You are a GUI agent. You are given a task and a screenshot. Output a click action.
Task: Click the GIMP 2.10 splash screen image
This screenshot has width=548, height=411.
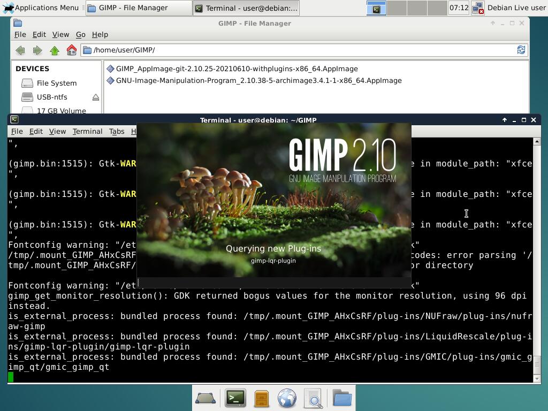pyautogui.click(x=274, y=200)
